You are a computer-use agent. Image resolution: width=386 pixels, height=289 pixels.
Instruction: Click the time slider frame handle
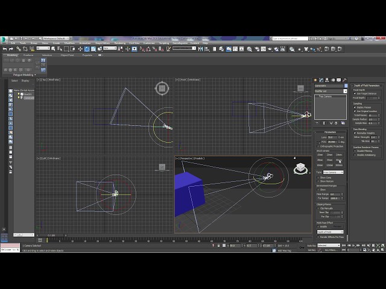click(x=51, y=235)
